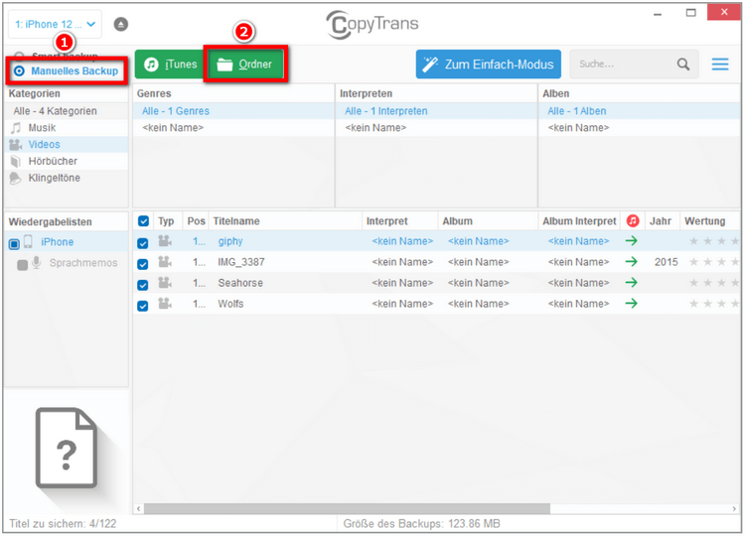The height and width of the screenshot is (536, 745).
Task: Minimize the CopyTrans window
Action: coord(658,13)
